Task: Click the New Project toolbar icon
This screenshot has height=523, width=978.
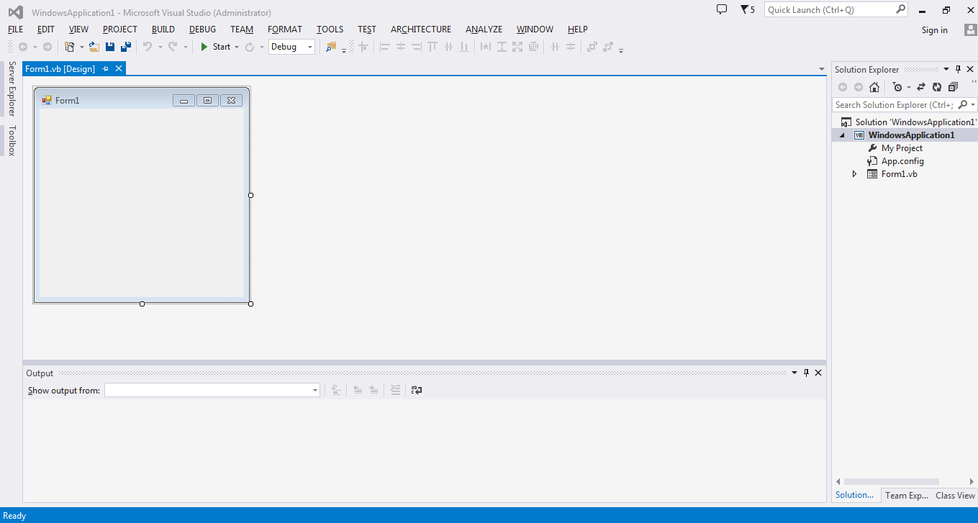Action: [69, 47]
